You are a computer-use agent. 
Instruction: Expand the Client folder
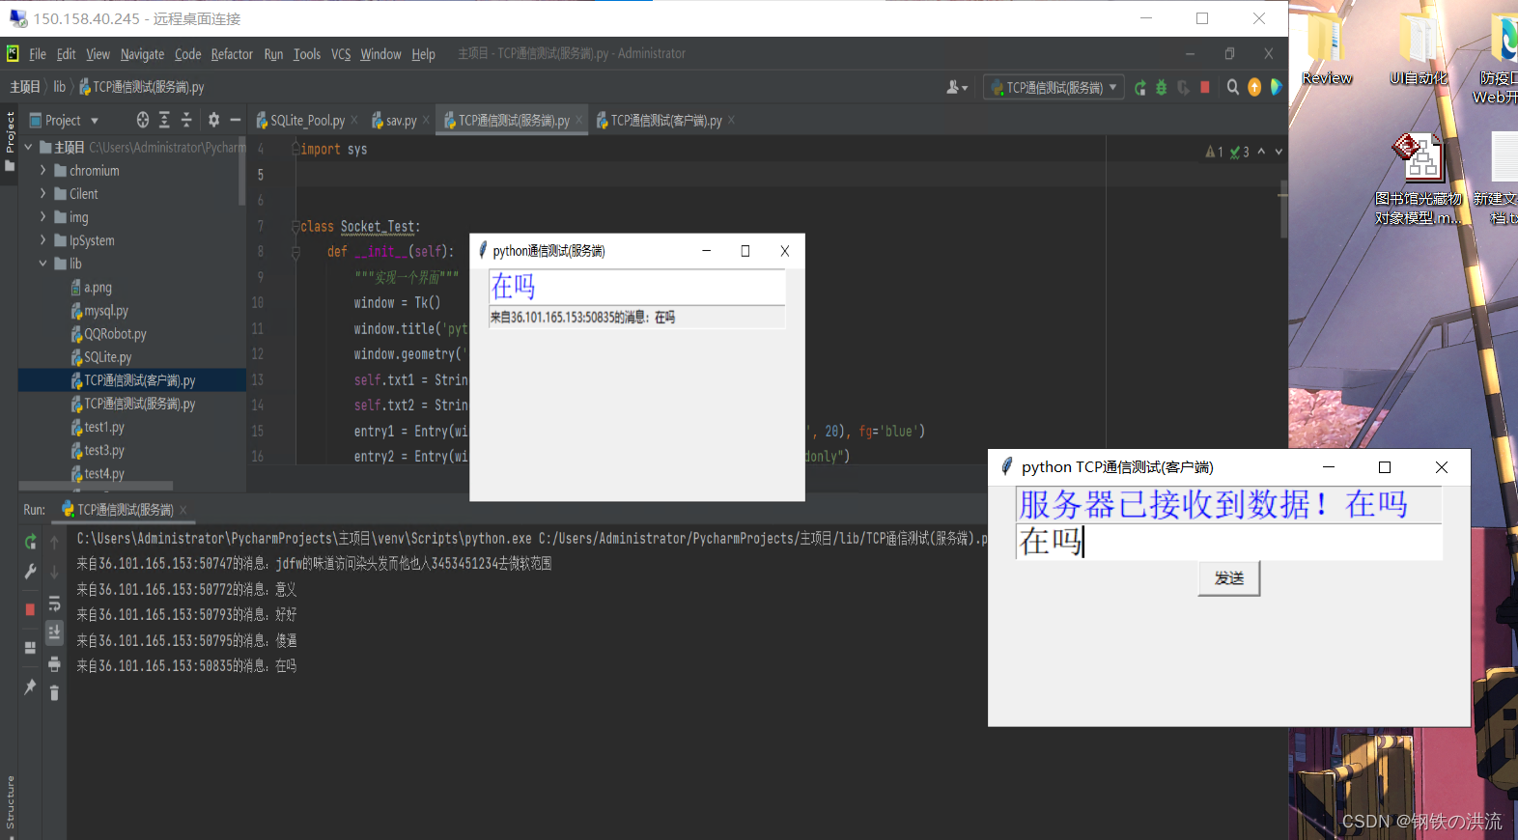(42, 193)
